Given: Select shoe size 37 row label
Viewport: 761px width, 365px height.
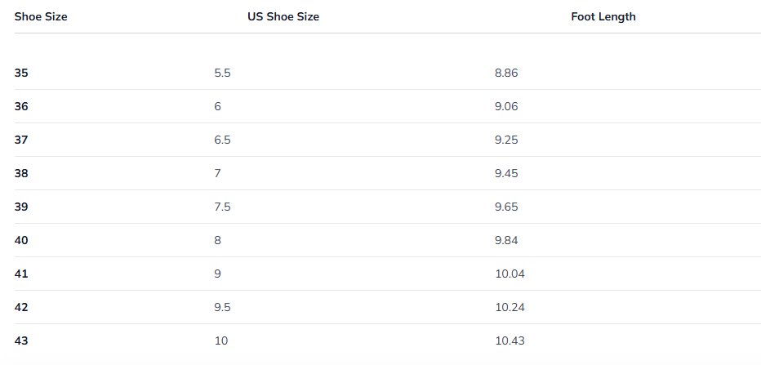Looking at the screenshot, I should tap(21, 140).
